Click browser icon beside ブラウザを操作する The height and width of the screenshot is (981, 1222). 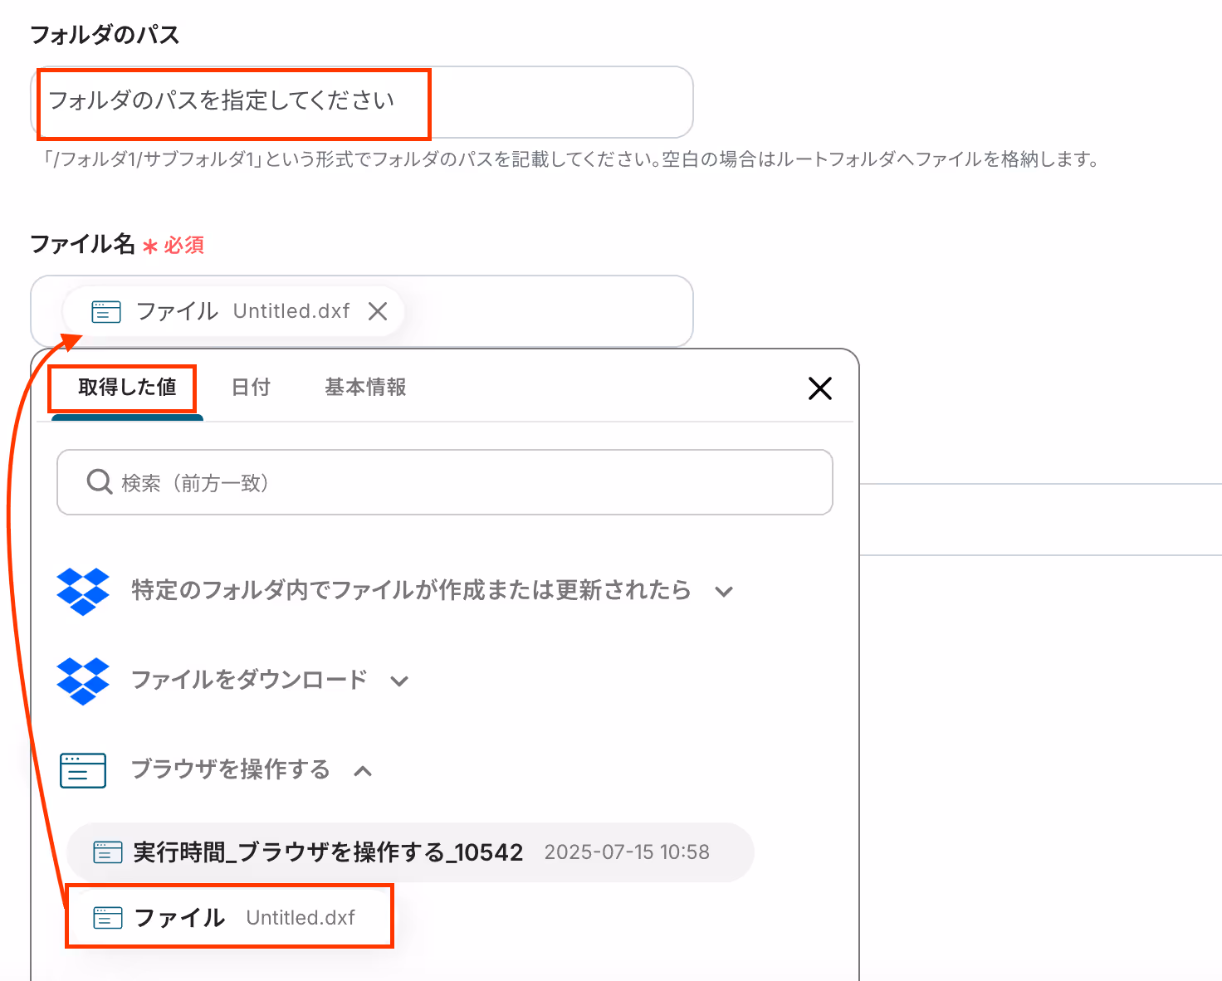(x=83, y=770)
